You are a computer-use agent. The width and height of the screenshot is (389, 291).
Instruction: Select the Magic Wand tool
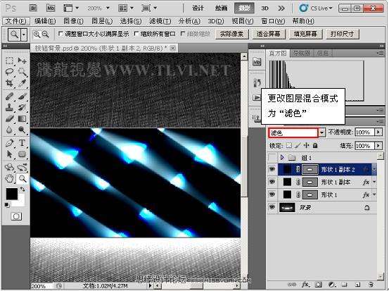click(x=22, y=72)
